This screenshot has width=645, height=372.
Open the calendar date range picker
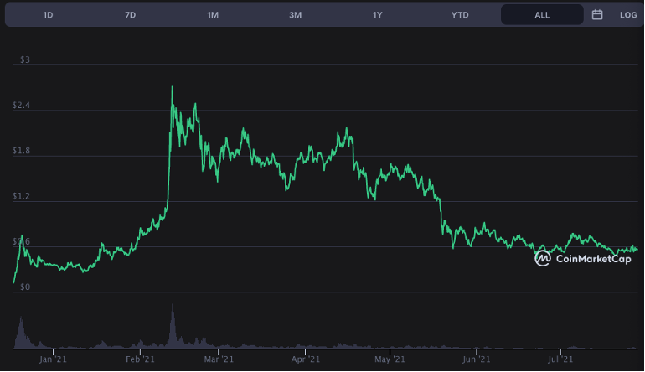(597, 15)
